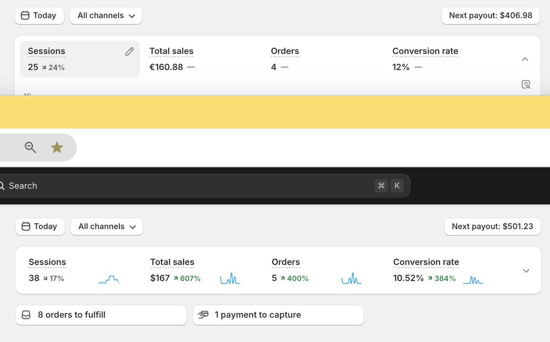Click Next payout: $406.98
The image size is (550, 342).
coord(490,15)
